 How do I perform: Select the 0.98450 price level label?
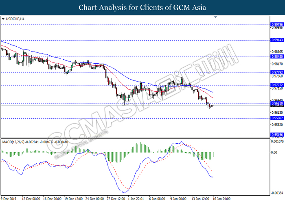pos(277,56)
